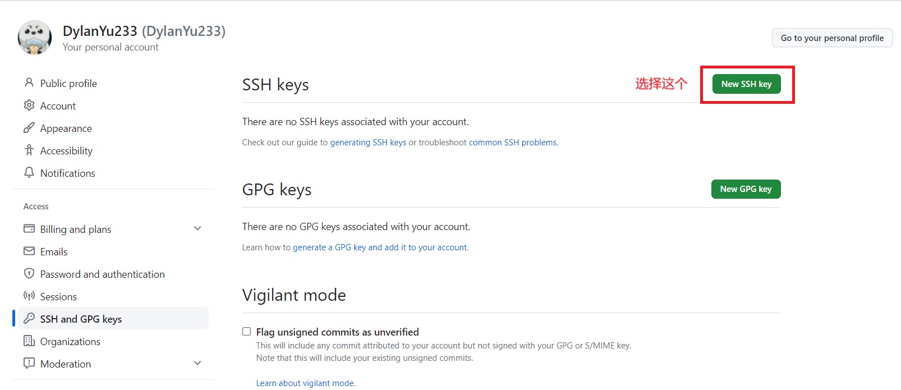
Task: Select the Moderation sidebar entry
Action: click(66, 364)
